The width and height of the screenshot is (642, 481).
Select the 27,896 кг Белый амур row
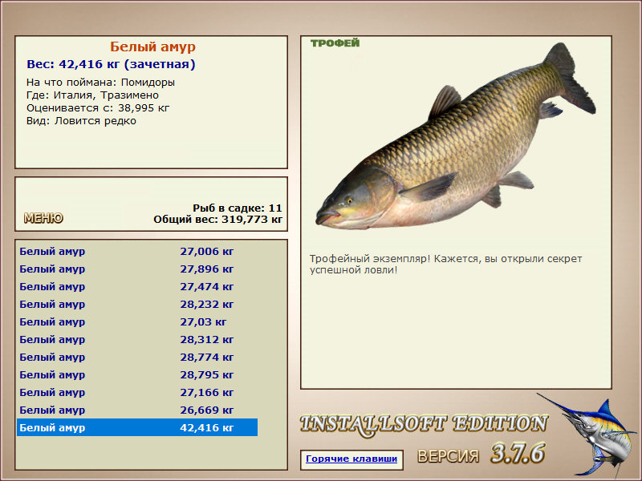(137, 269)
